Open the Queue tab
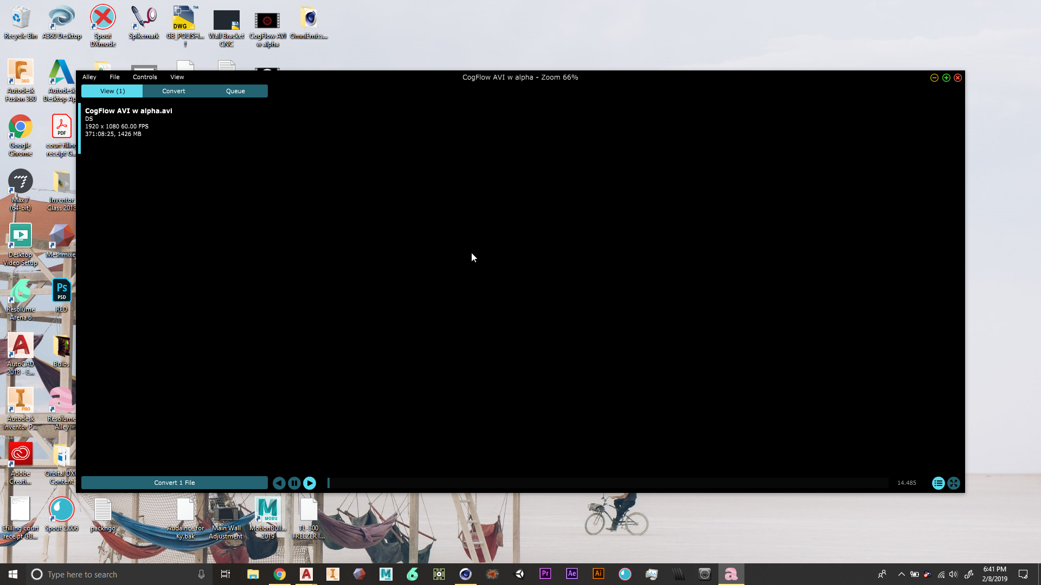The height and width of the screenshot is (585, 1041). pyautogui.click(x=235, y=91)
